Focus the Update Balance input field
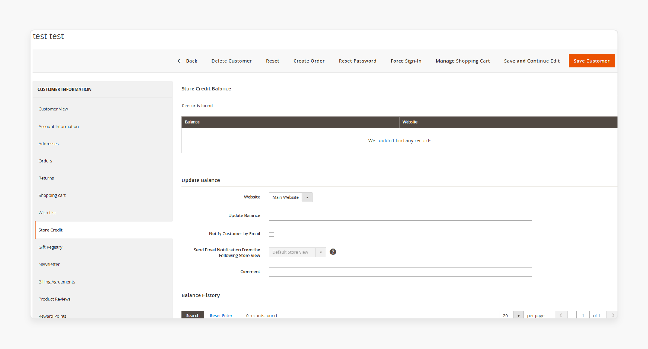This screenshot has height=349, width=648. pos(400,216)
